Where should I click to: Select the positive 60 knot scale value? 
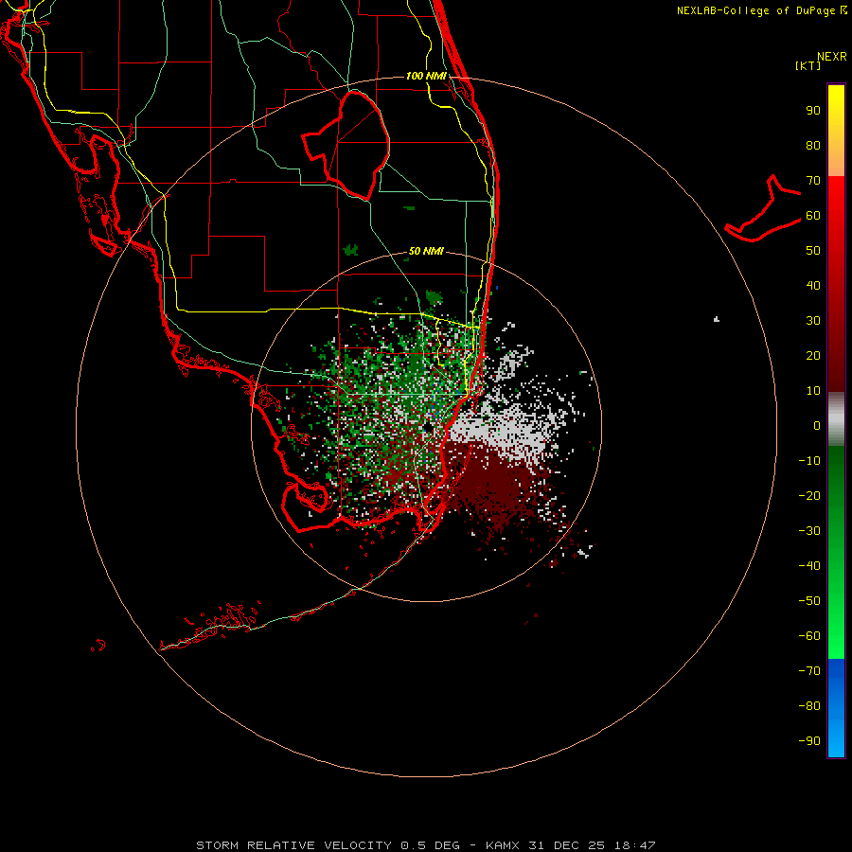[x=813, y=215]
